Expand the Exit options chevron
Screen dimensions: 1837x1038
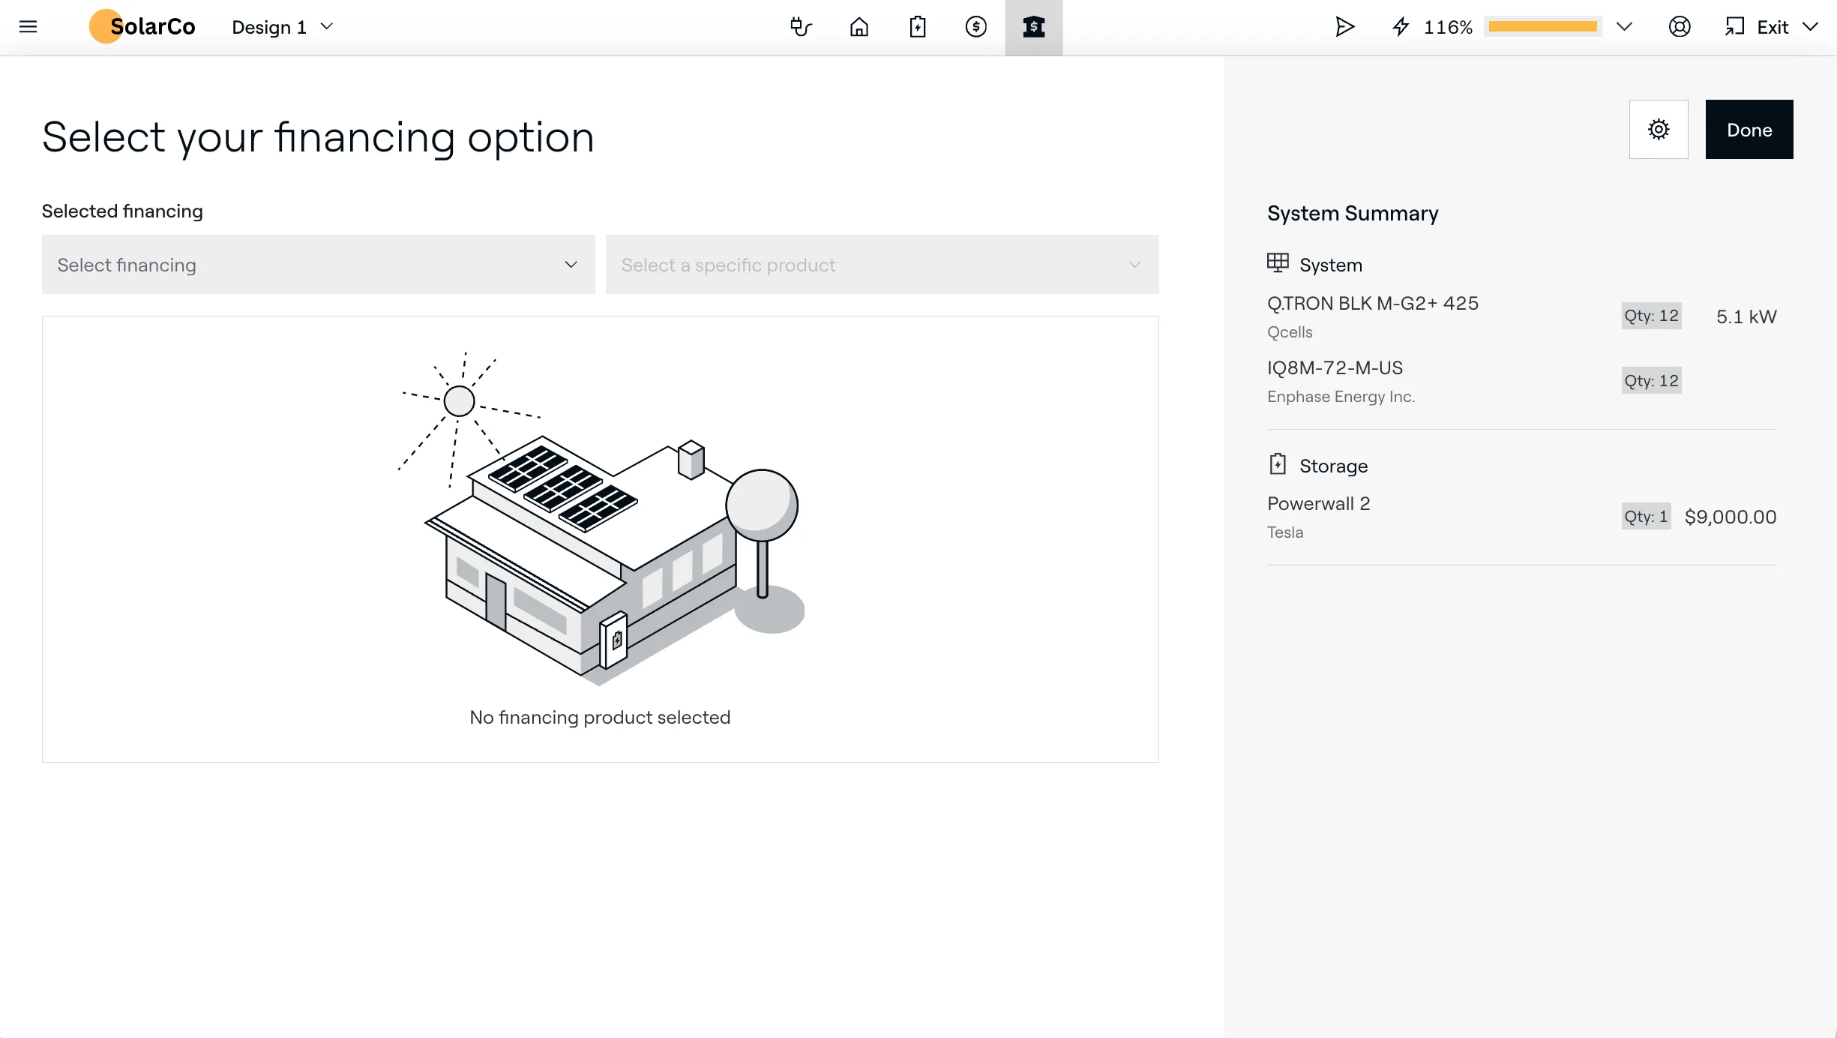1810,27
